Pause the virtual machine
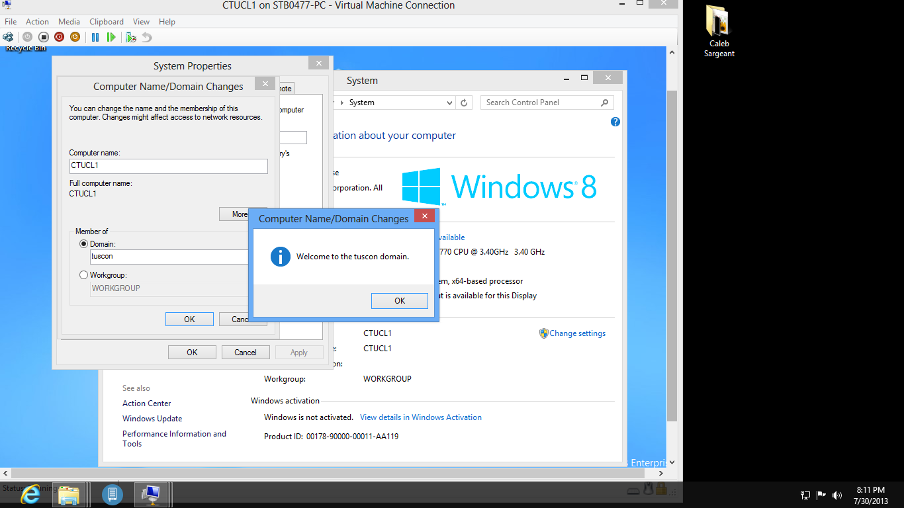The image size is (904, 508). click(x=95, y=37)
